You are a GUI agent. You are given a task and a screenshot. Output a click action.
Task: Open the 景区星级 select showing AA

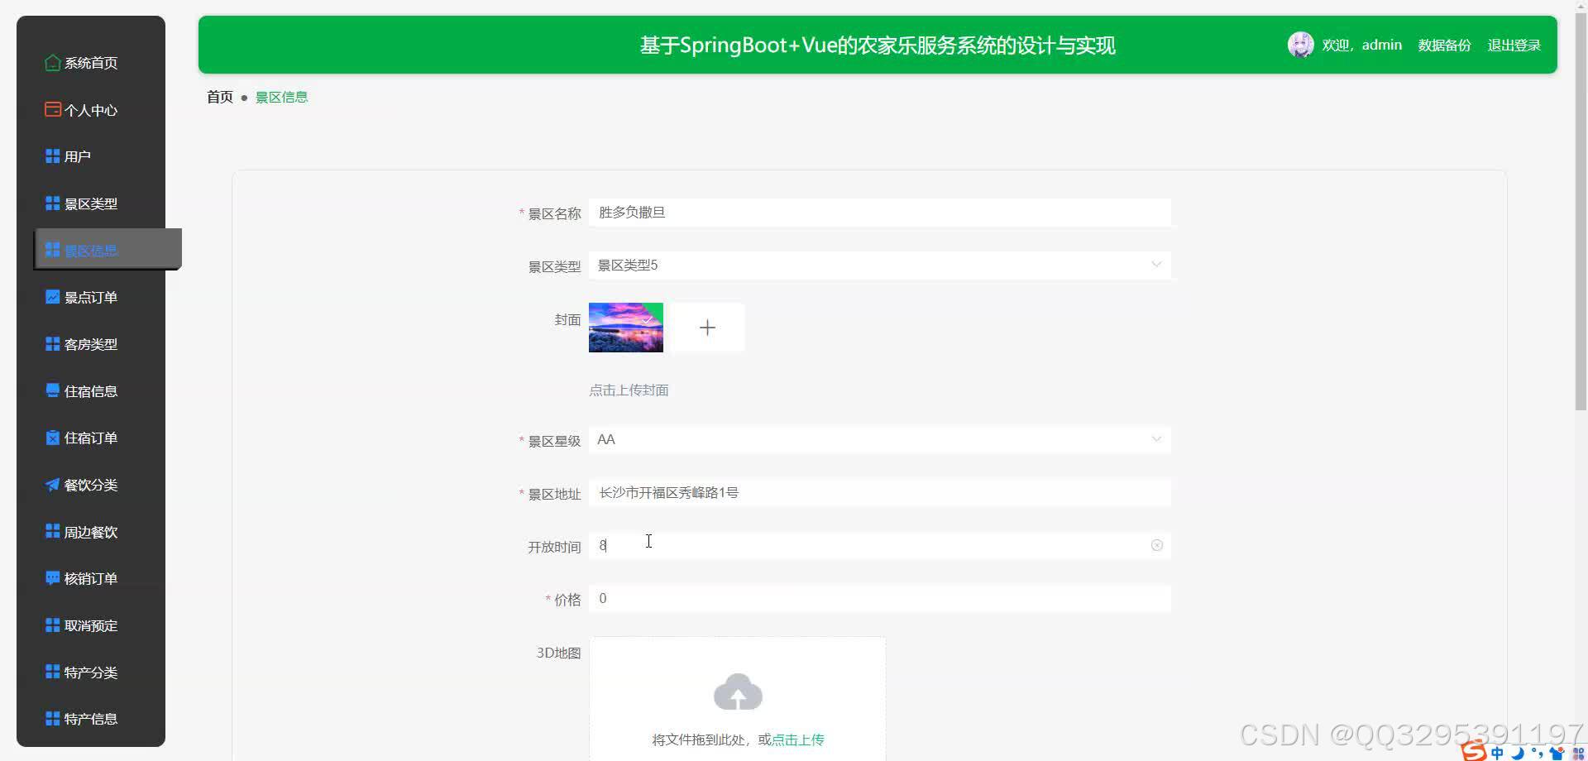pos(880,439)
